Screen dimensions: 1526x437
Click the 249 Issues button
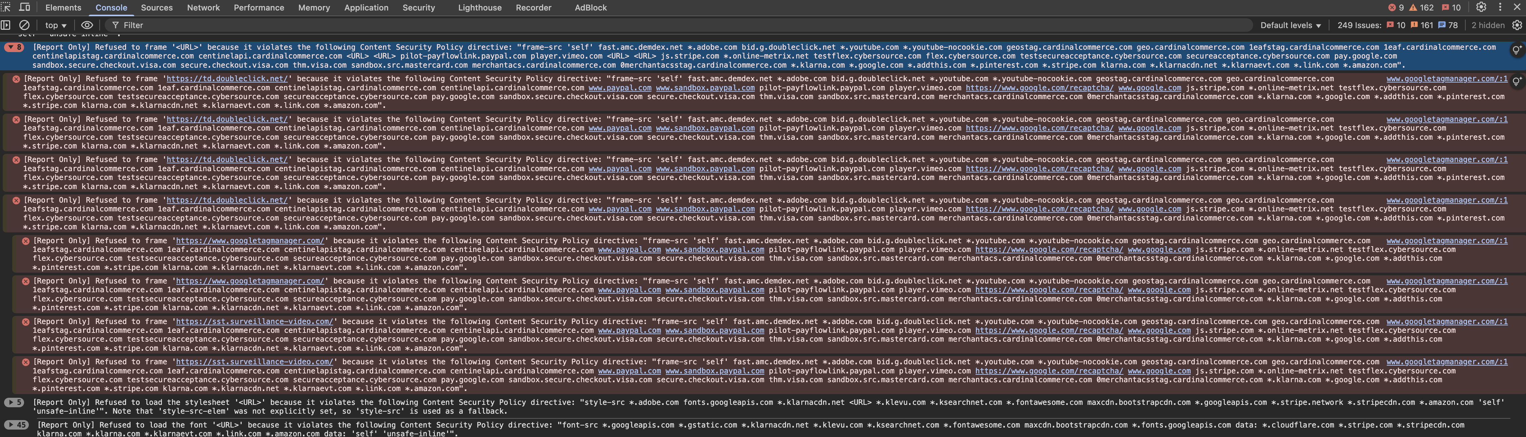click(1359, 25)
